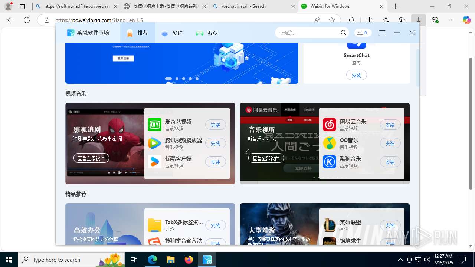Open the Edge tab actions menu icon
The width and height of the screenshot is (475, 267).
(x=22, y=6)
